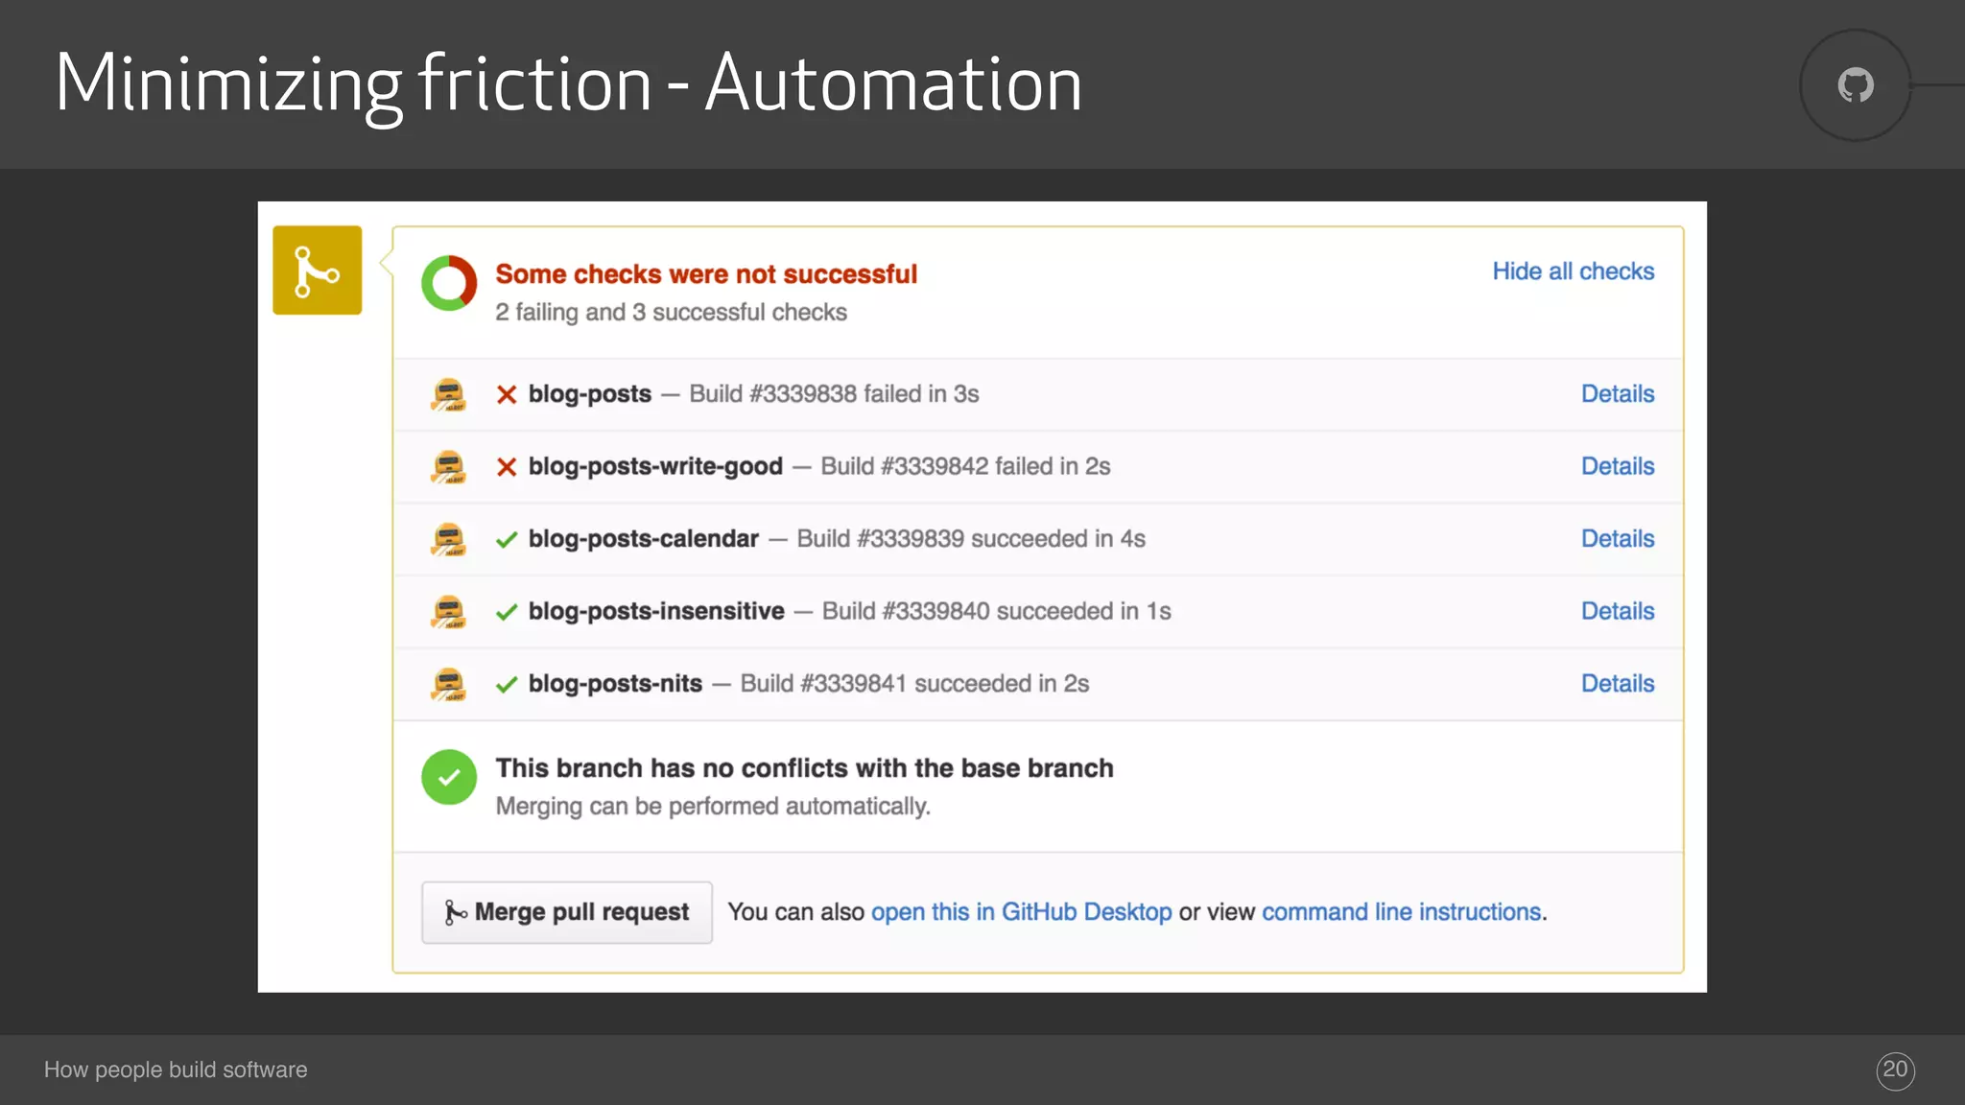Collapse checks with Hide all checks
The height and width of the screenshot is (1105, 1965).
(x=1573, y=271)
